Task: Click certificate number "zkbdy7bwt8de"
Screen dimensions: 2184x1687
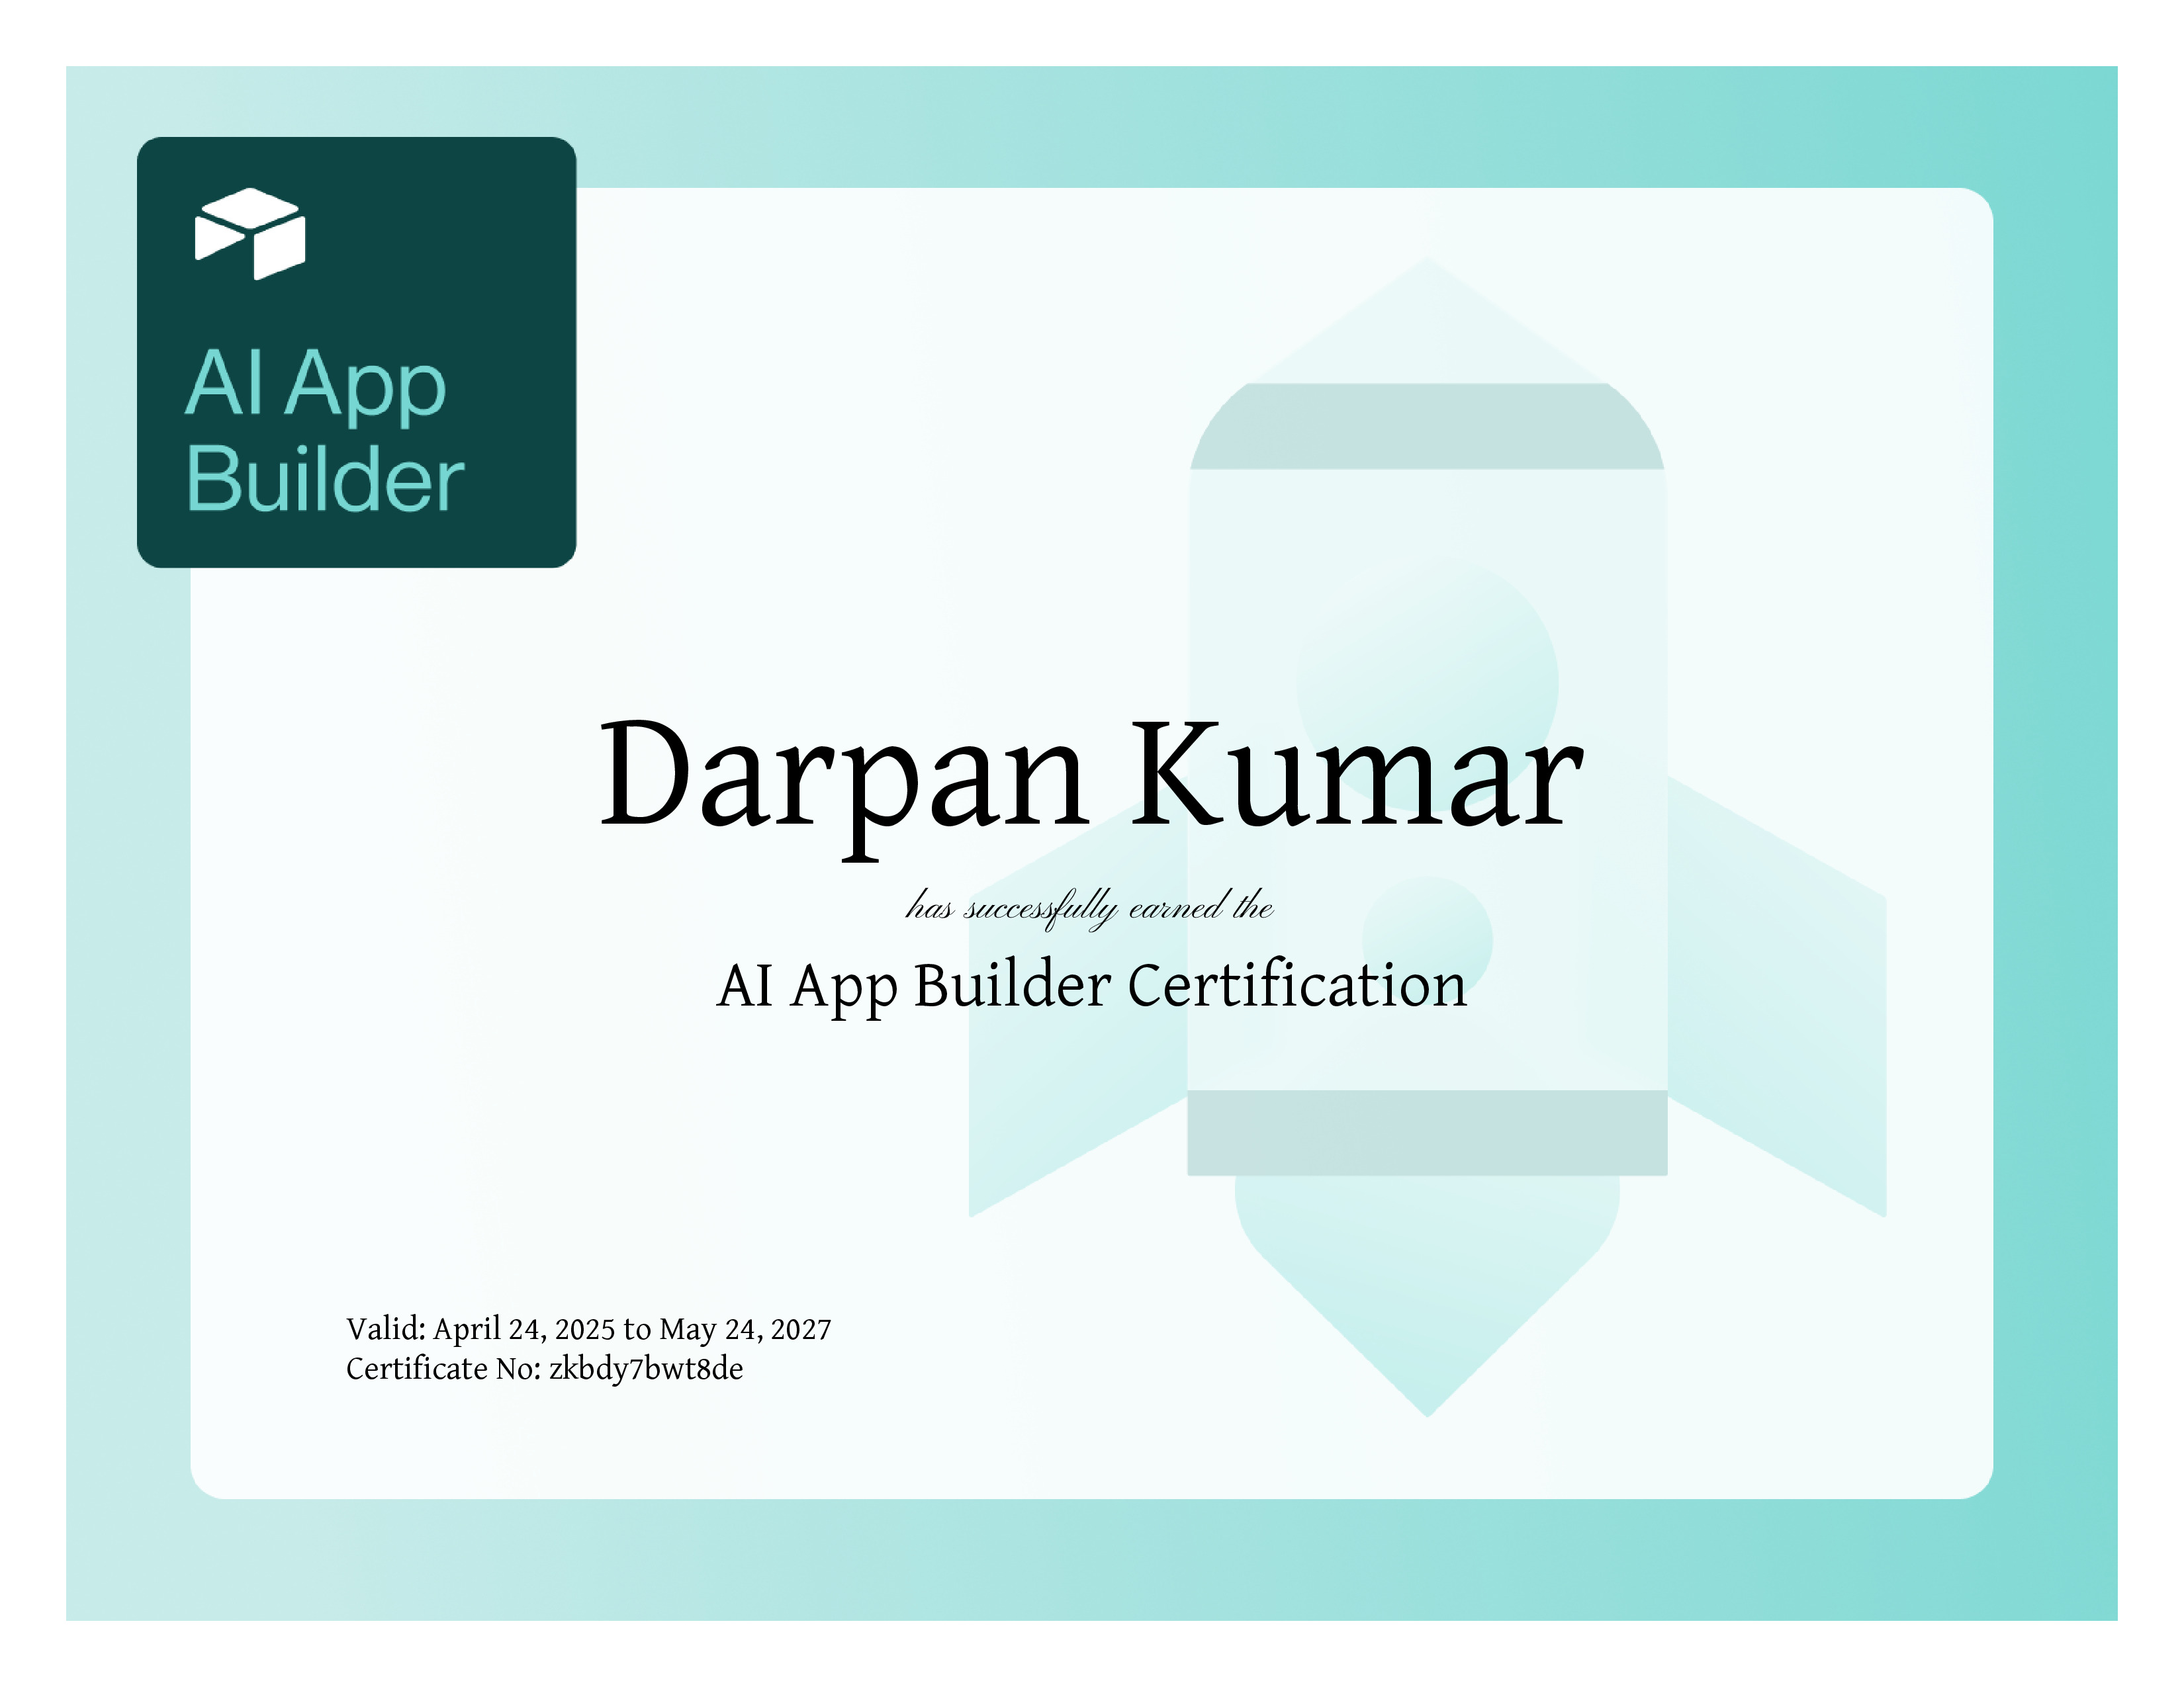Action: click(646, 1369)
